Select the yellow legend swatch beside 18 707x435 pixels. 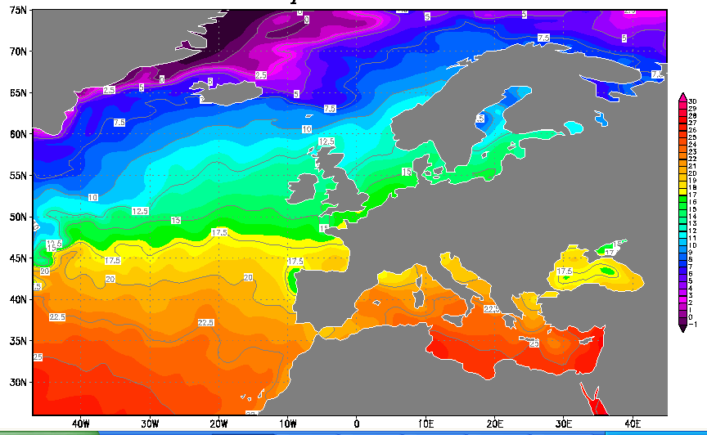point(682,188)
